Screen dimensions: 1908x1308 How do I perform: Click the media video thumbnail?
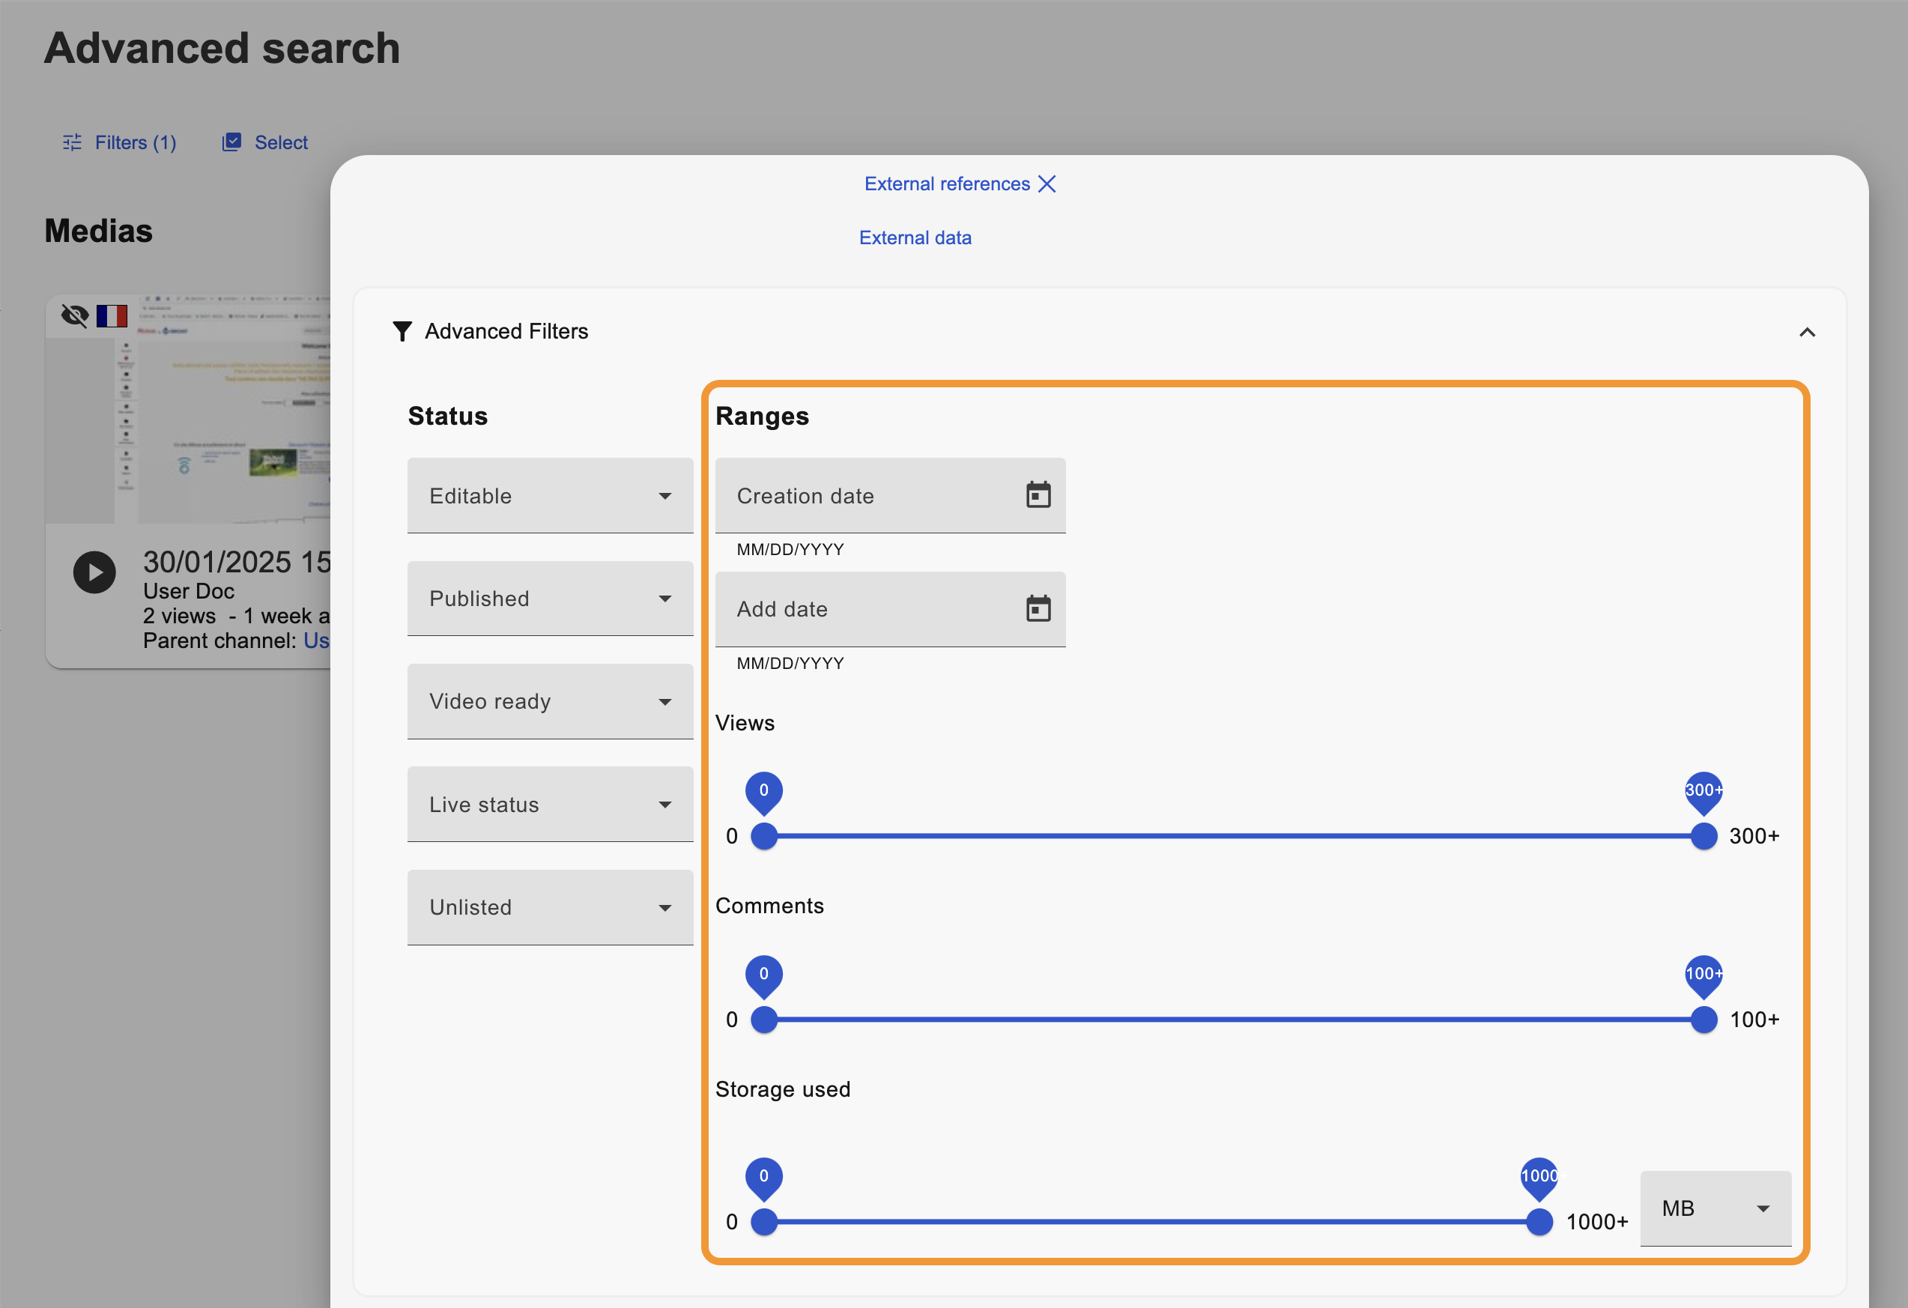(x=187, y=408)
